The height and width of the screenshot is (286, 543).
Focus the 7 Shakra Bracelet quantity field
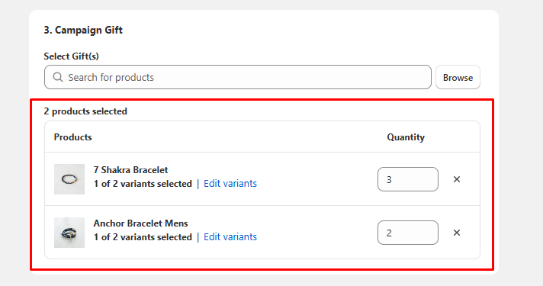(408, 179)
